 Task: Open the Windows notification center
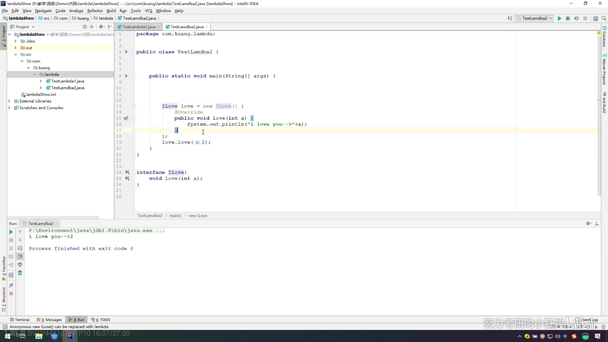pos(598,336)
